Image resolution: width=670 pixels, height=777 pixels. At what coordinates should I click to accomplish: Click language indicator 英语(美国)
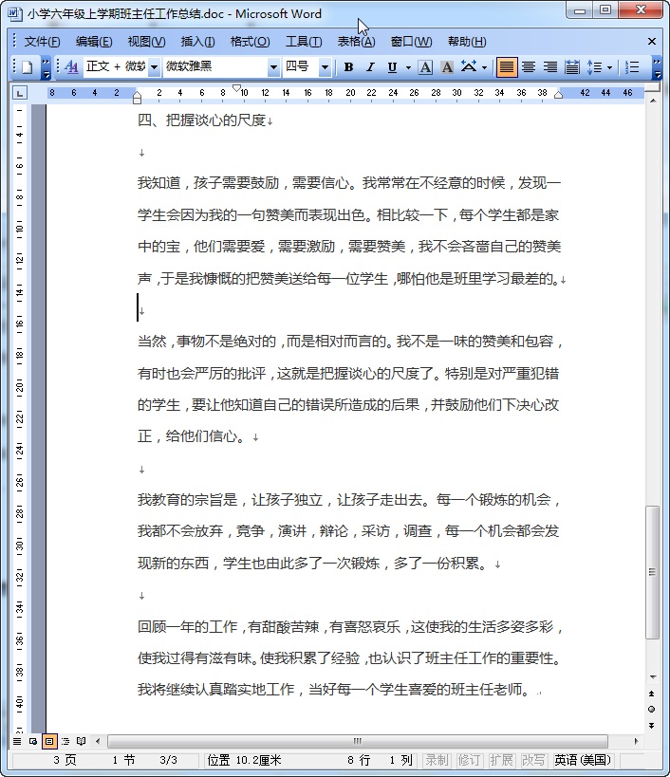click(583, 760)
